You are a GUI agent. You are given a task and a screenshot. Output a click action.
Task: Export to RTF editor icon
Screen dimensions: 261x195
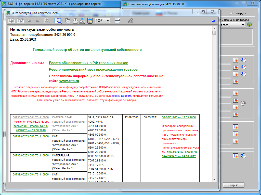coord(90,21)
